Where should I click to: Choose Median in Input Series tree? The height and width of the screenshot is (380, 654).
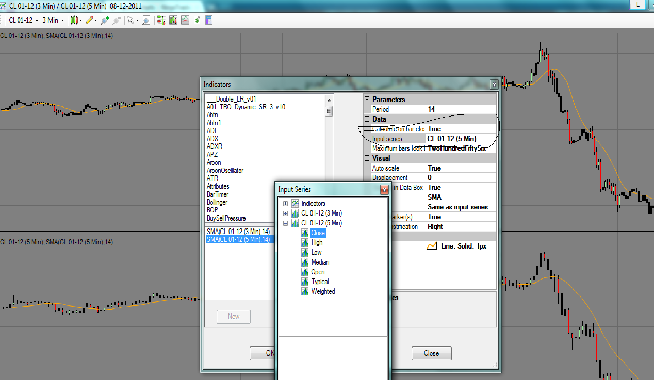click(x=320, y=262)
